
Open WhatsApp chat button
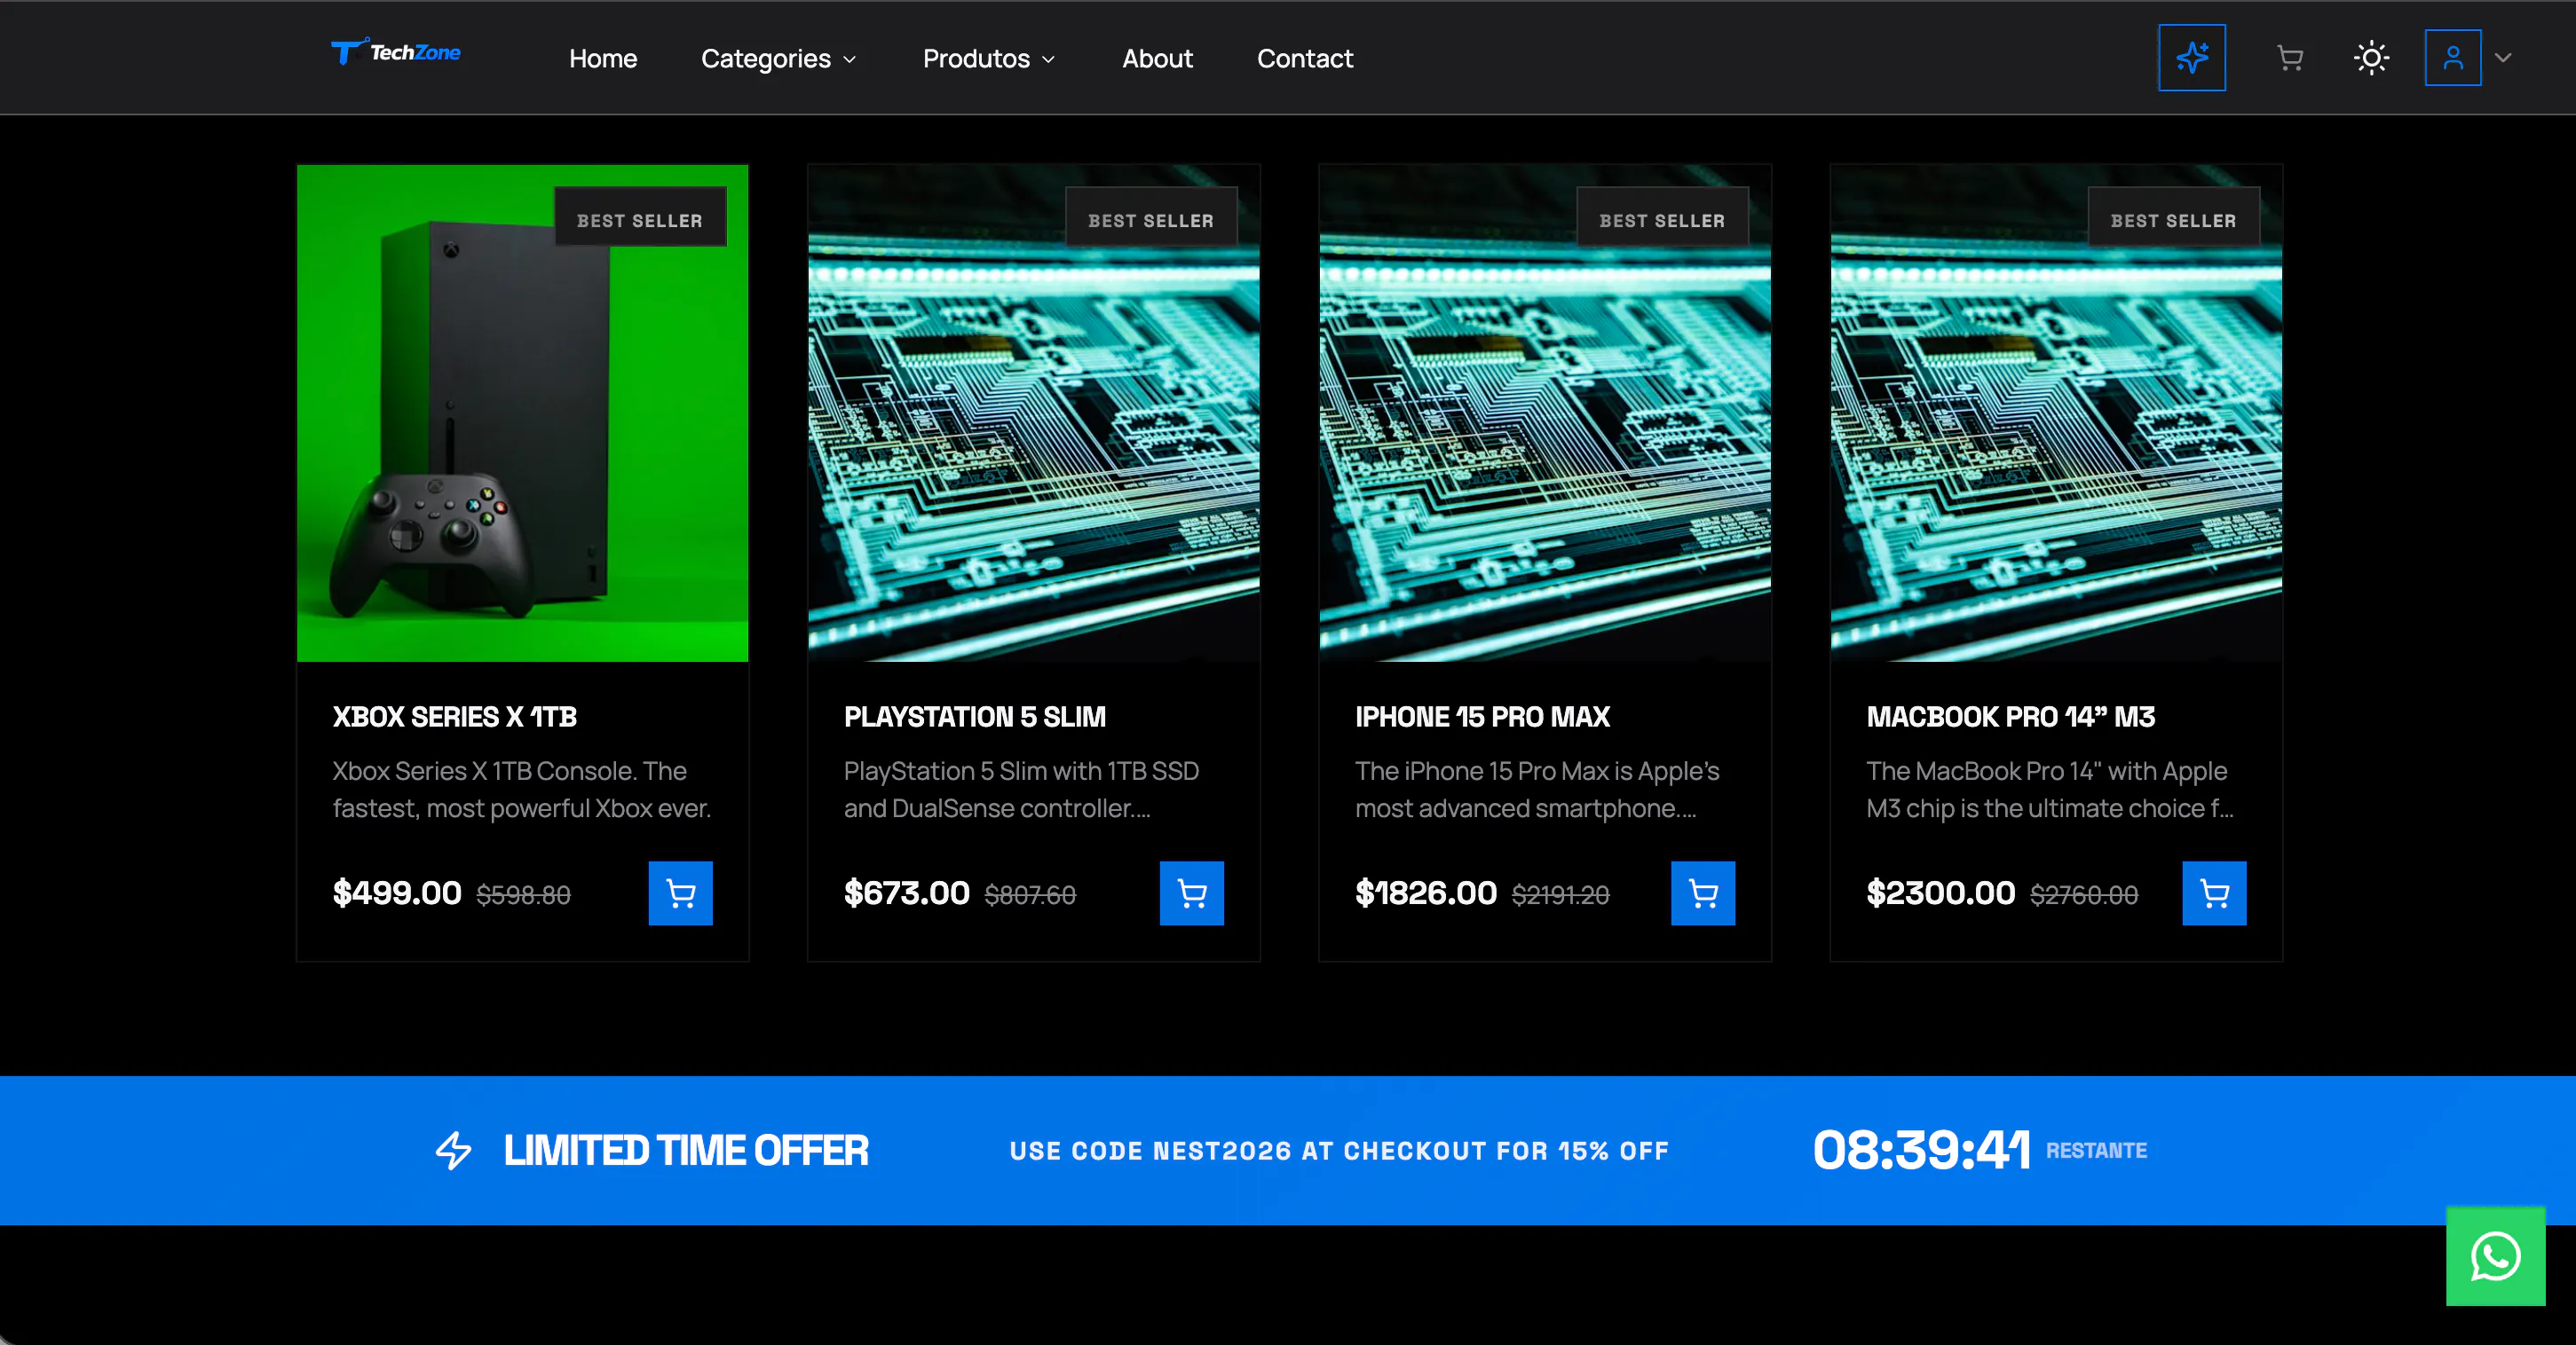(x=2495, y=1256)
